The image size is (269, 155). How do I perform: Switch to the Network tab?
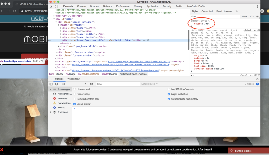click(x=108, y=6)
